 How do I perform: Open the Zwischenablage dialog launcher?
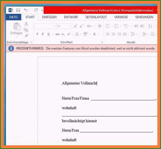31,42
